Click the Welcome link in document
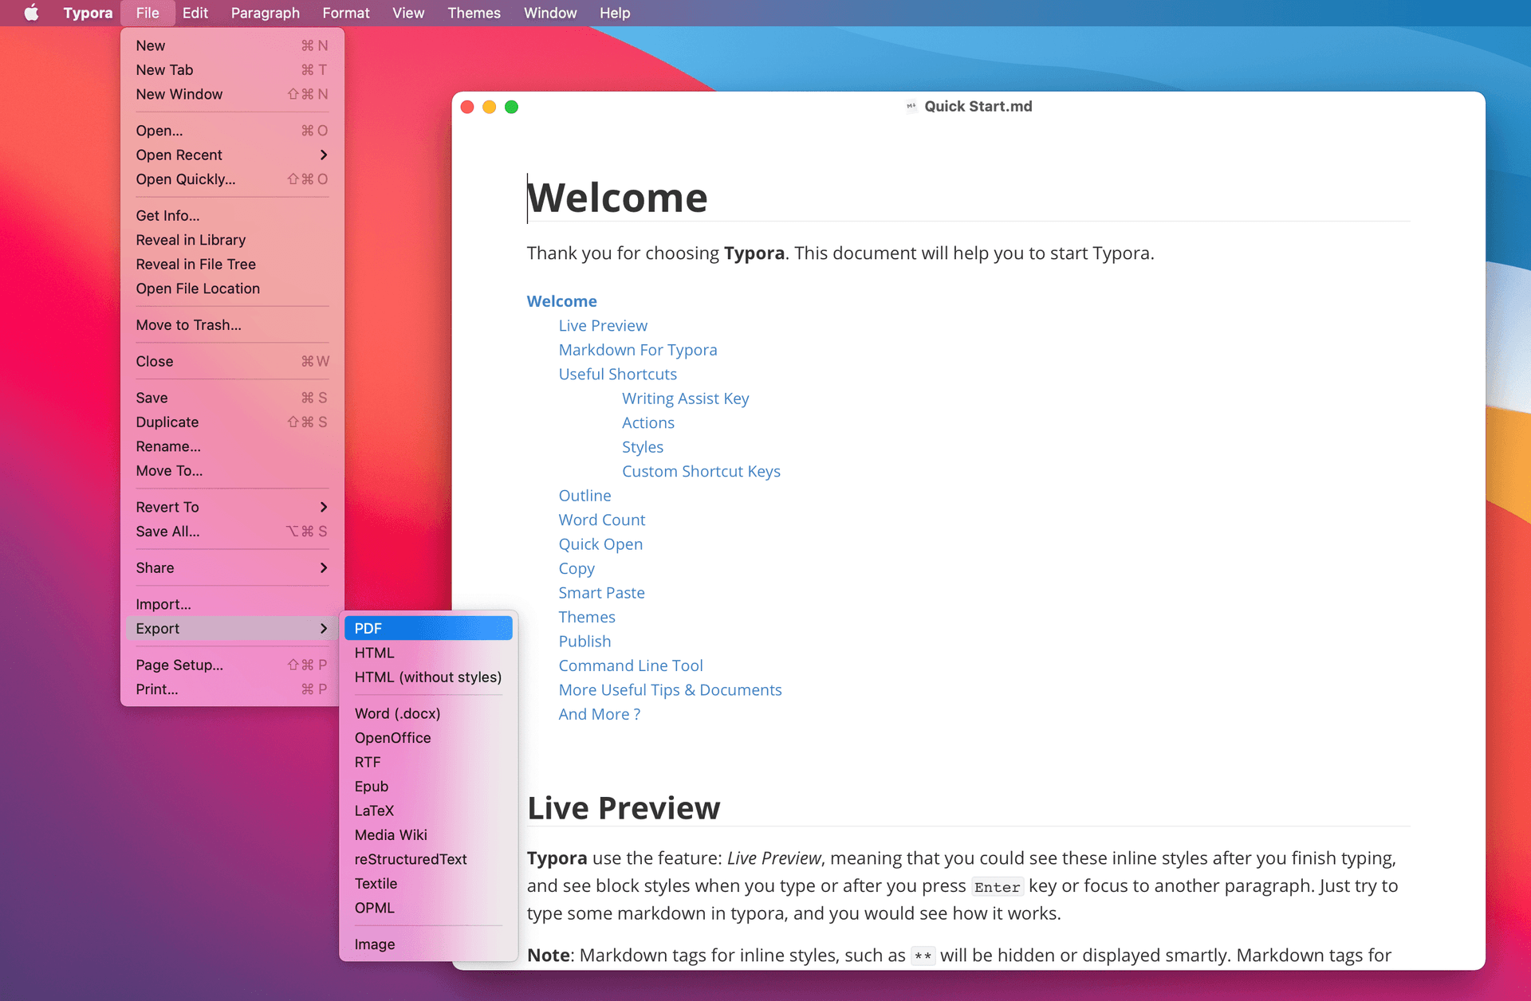The width and height of the screenshot is (1531, 1001). tap(561, 301)
